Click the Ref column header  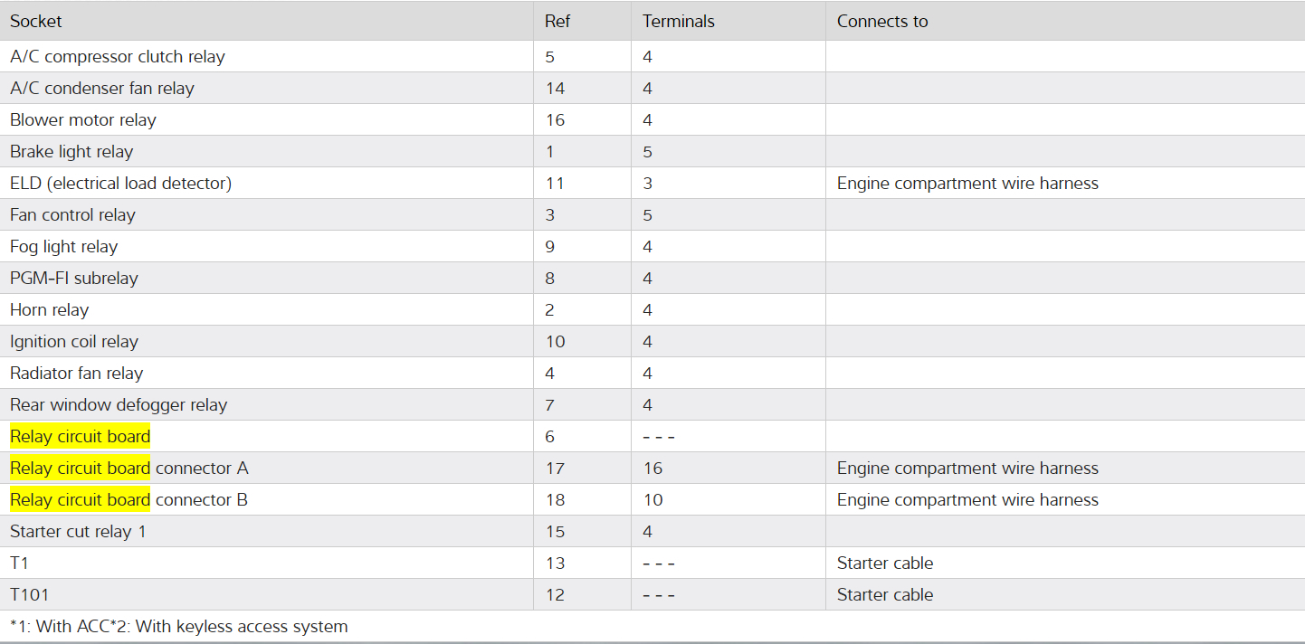click(x=557, y=21)
